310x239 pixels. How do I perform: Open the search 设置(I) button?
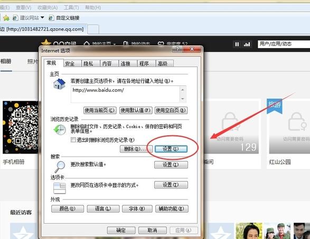click(171, 165)
